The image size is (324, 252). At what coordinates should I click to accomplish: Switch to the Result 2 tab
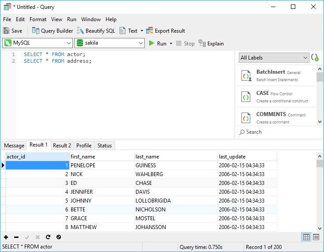tap(62, 146)
